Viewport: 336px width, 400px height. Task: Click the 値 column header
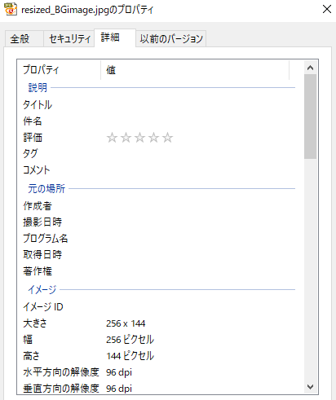[195, 70]
